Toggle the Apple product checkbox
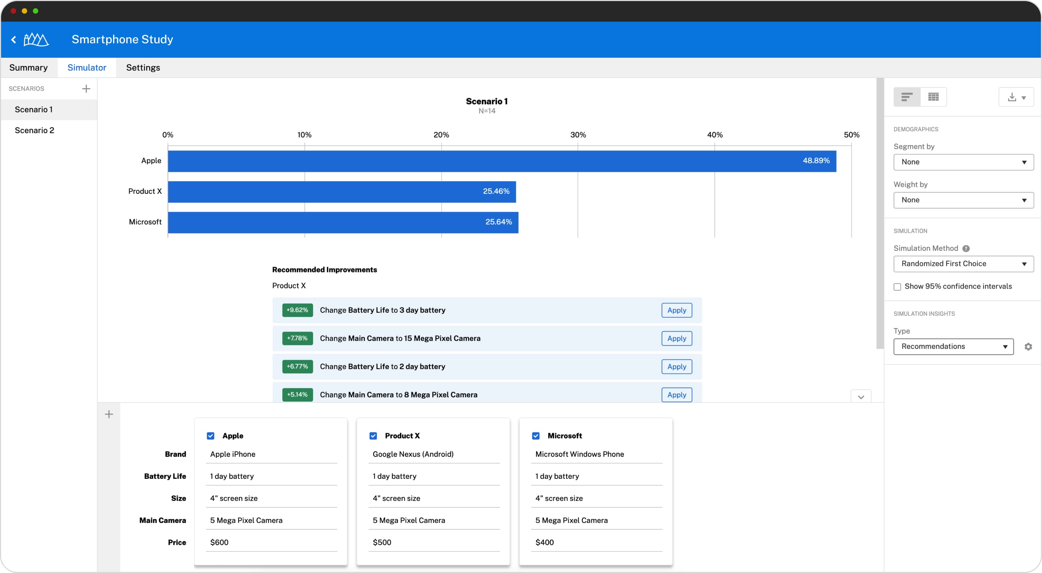Screen dimensions: 1042x573 click(x=211, y=436)
